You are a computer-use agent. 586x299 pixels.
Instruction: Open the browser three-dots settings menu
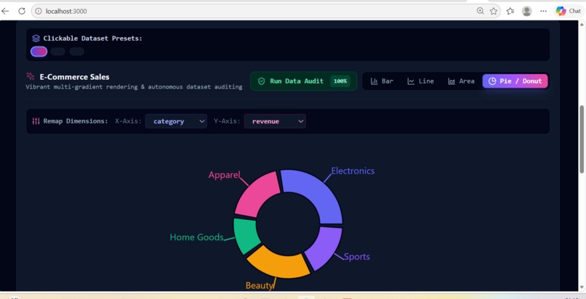coord(543,11)
